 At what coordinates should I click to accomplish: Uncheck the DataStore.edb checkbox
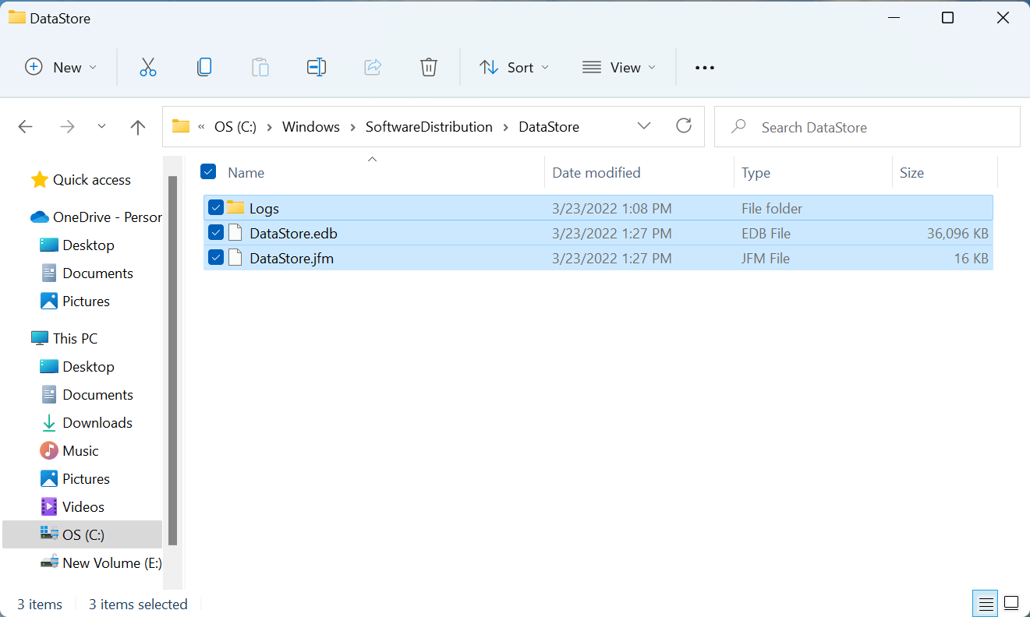click(216, 233)
